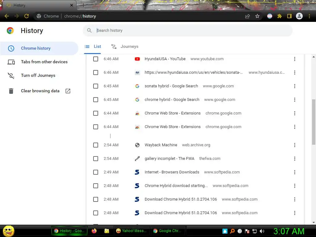
Task: Click the scrollbar up arrow
Action: (314, 57)
